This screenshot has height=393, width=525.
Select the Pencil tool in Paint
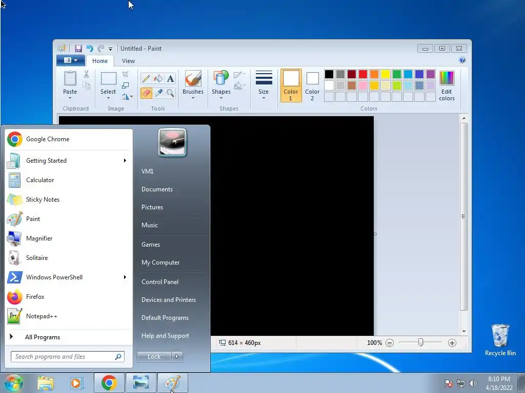pyautogui.click(x=146, y=78)
